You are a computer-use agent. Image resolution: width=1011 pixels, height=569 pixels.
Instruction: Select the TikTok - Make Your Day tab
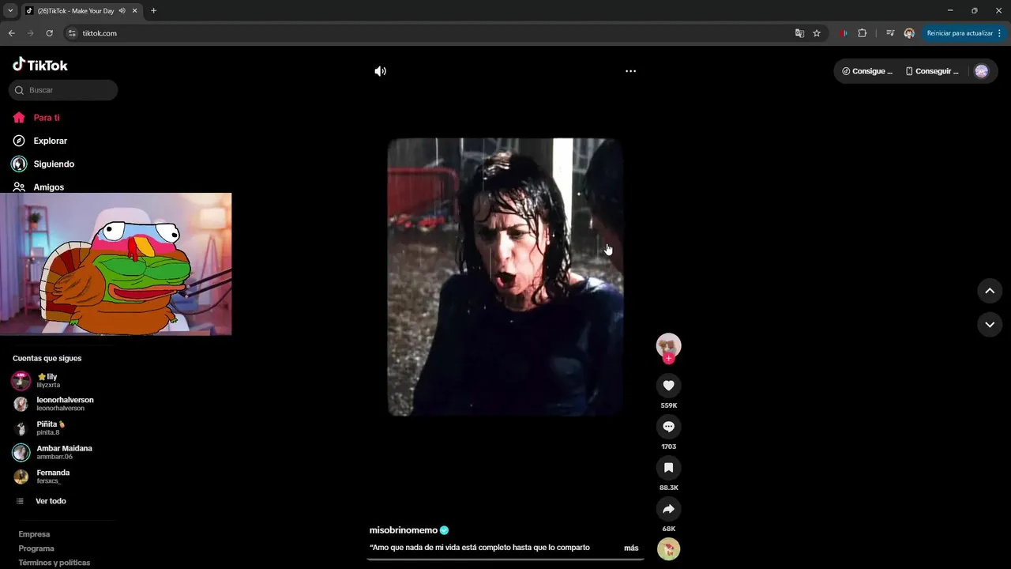(x=75, y=11)
